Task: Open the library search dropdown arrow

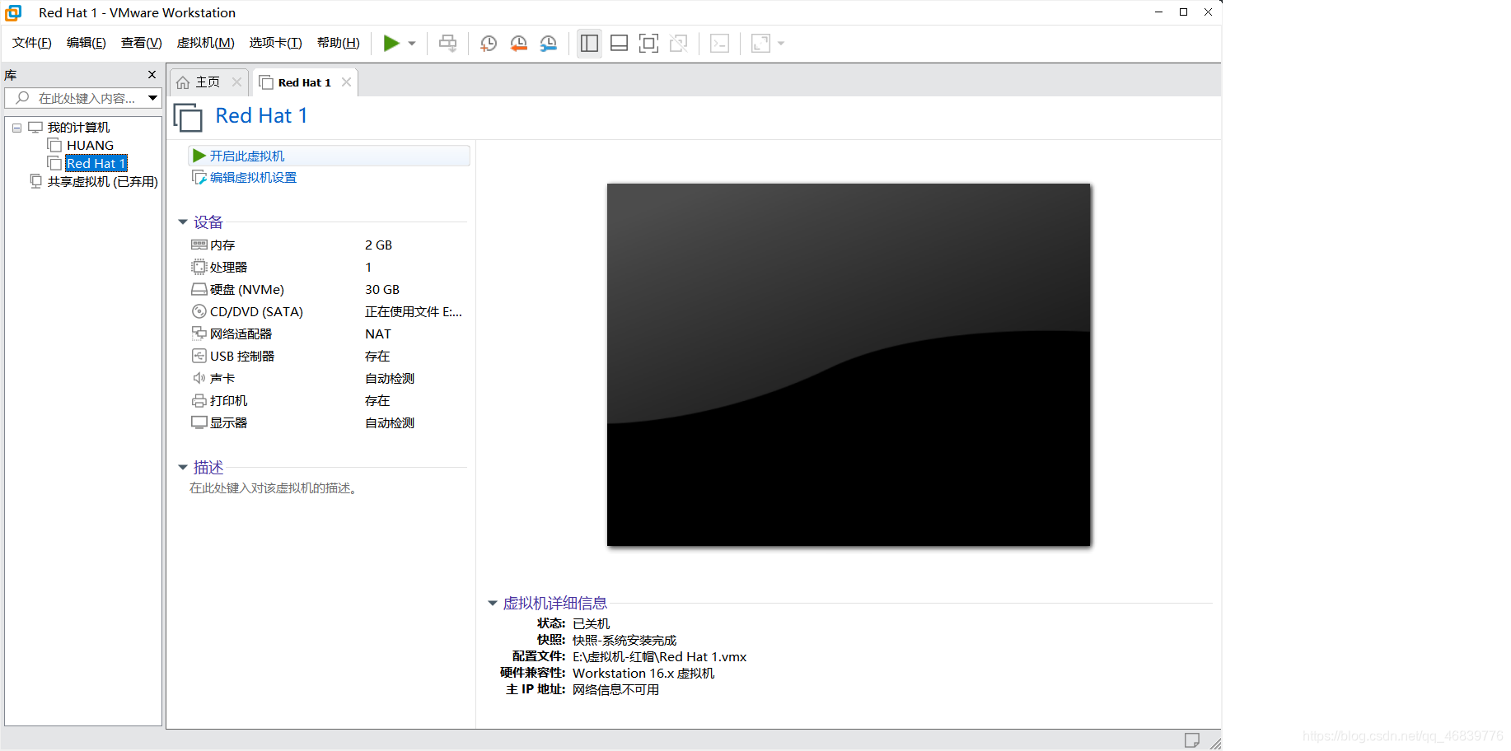Action: (153, 98)
